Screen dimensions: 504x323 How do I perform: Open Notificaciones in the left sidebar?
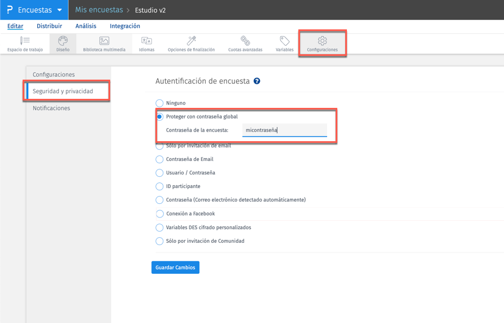click(x=51, y=108)
